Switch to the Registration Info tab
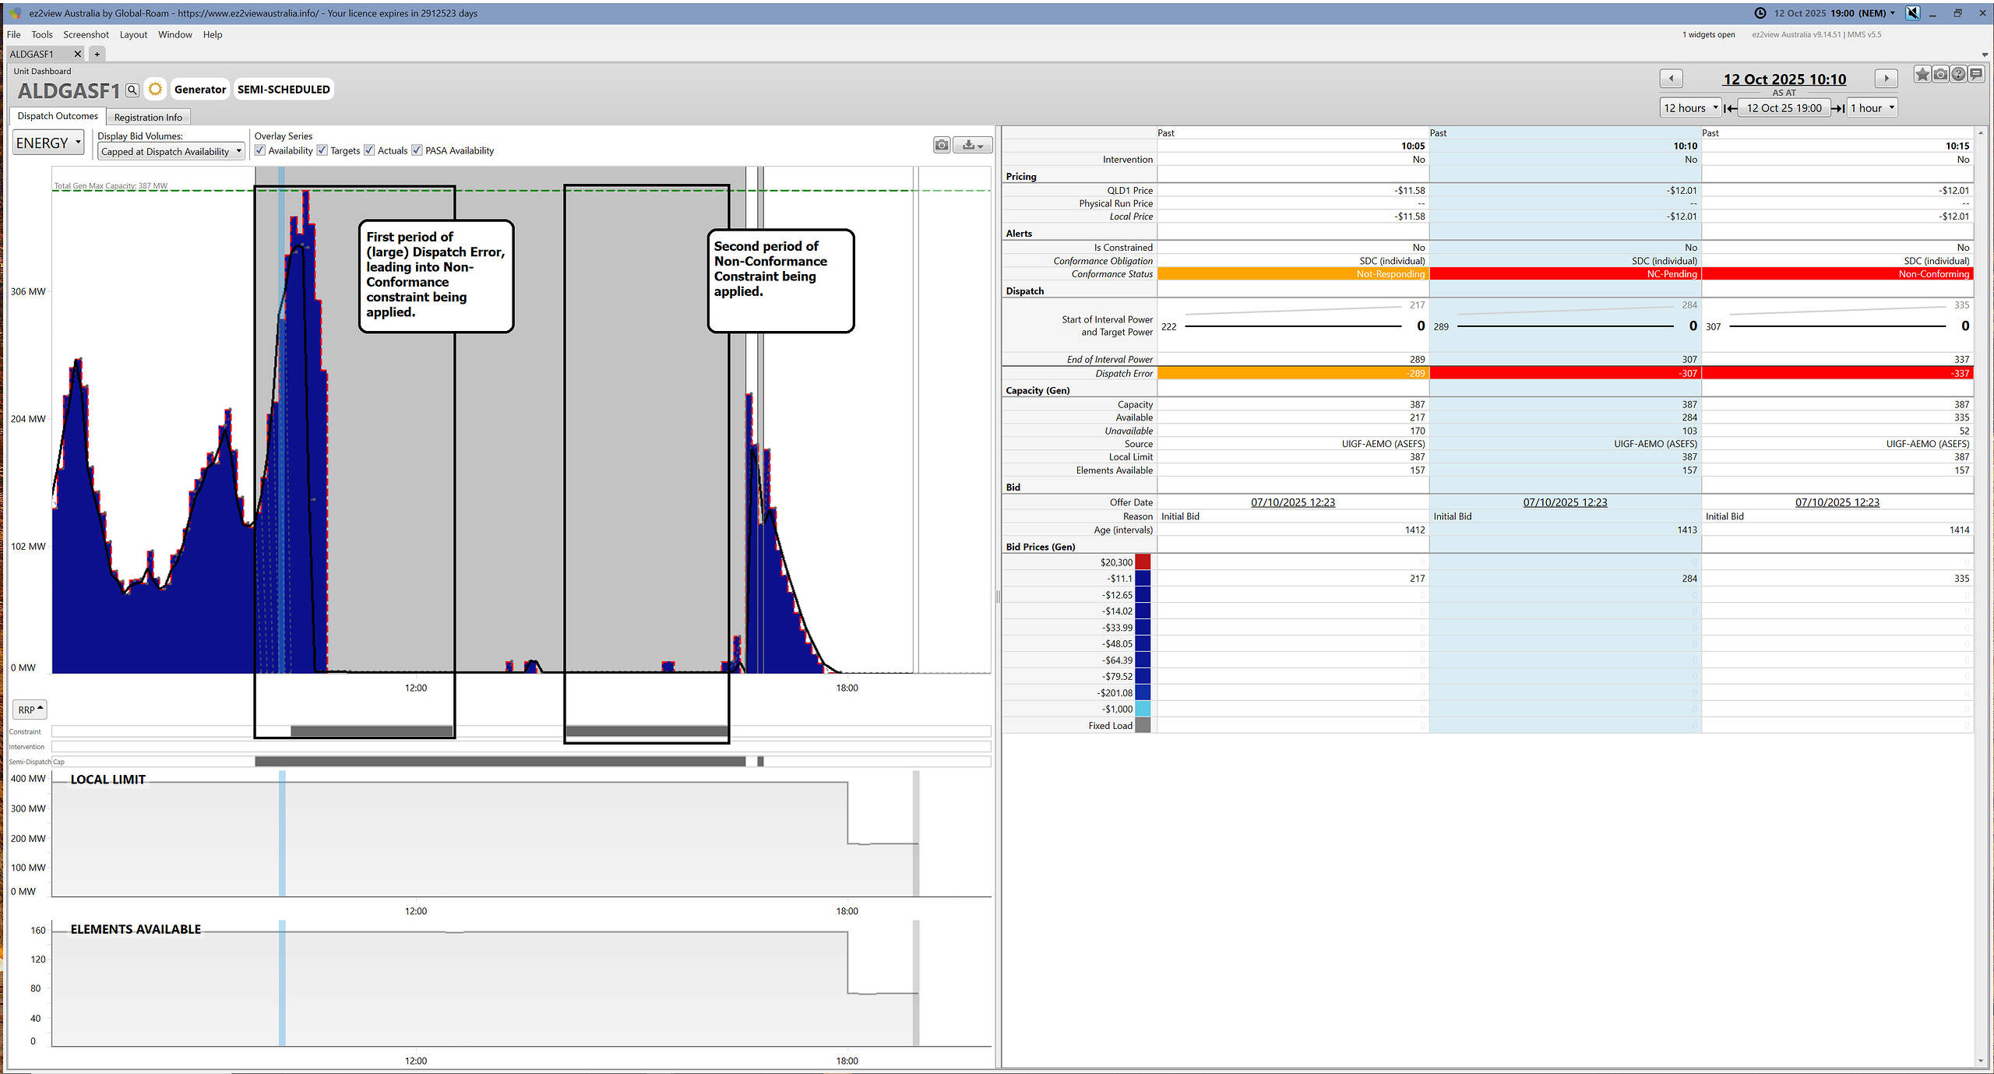1994x1074 pixels. [x=148, y=118]
